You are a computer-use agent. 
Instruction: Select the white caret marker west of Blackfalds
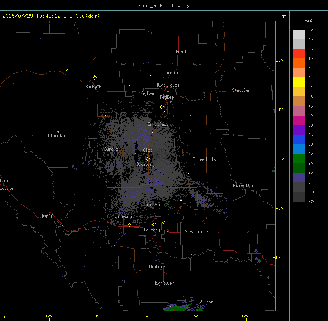(x=130, y=85)
